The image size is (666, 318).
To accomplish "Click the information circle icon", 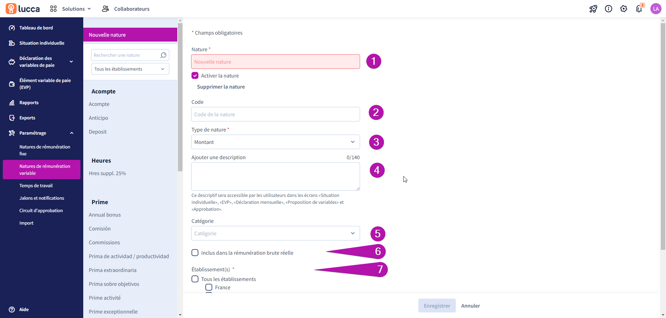I will click(x=608, y=9).
